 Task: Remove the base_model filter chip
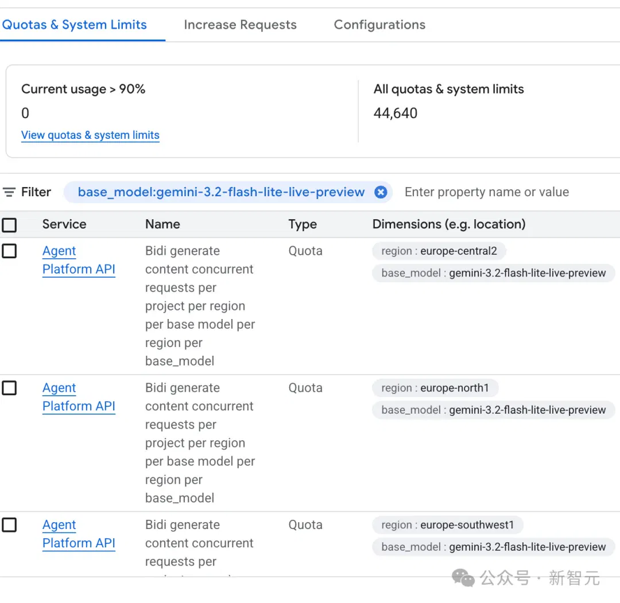tap(381, 192)
